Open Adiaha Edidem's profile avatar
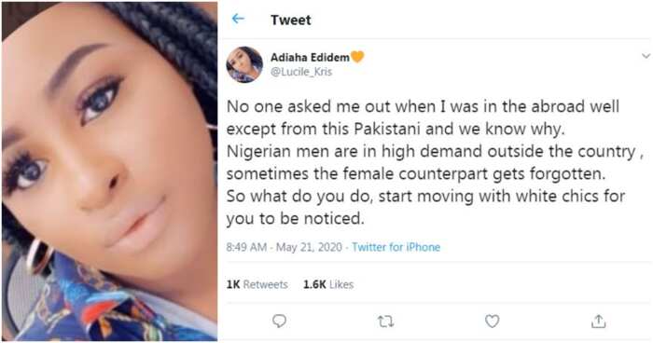653x343 pixels. tap(244, 64)
